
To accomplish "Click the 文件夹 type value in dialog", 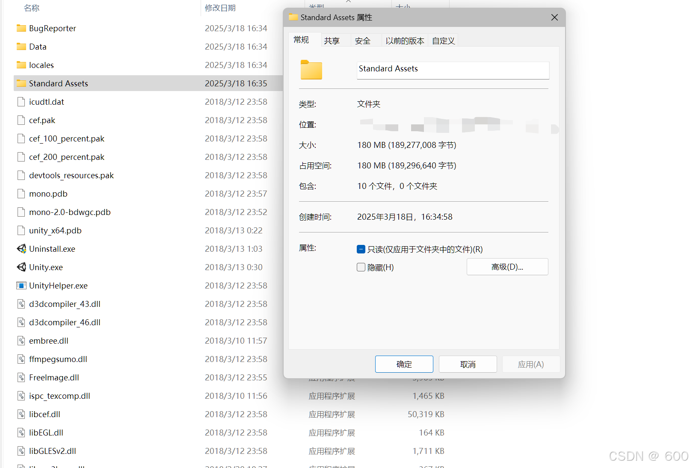I will click(x=369, y=104).
